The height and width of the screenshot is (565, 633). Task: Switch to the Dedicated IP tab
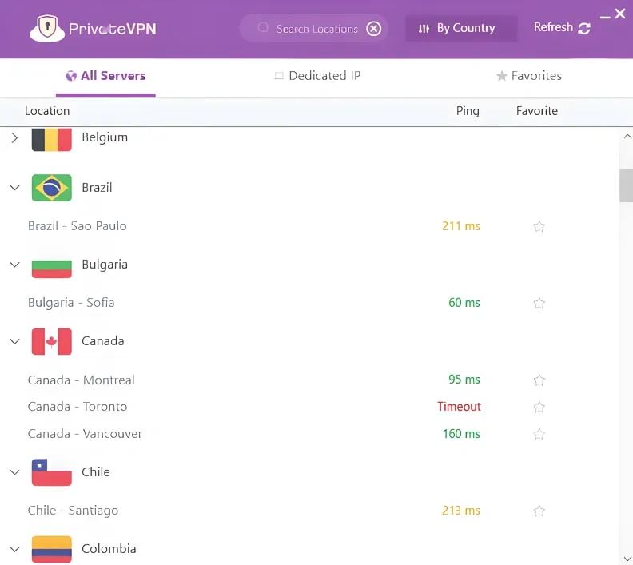pos(317,76)
